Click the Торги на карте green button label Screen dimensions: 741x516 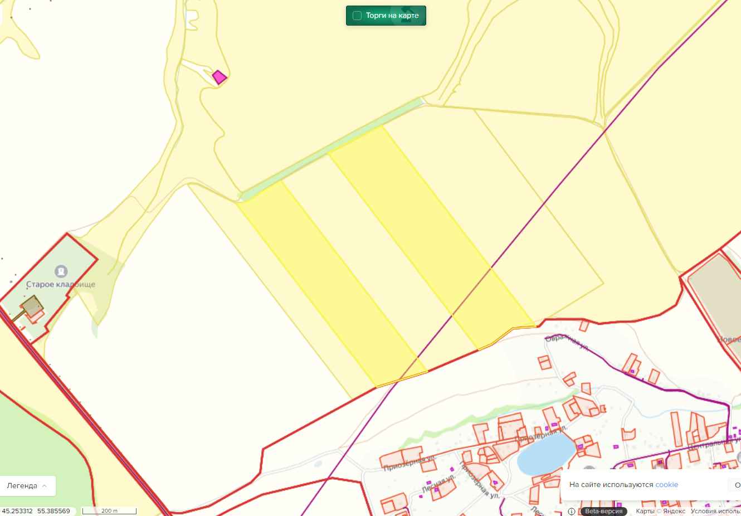pos(392,16)
